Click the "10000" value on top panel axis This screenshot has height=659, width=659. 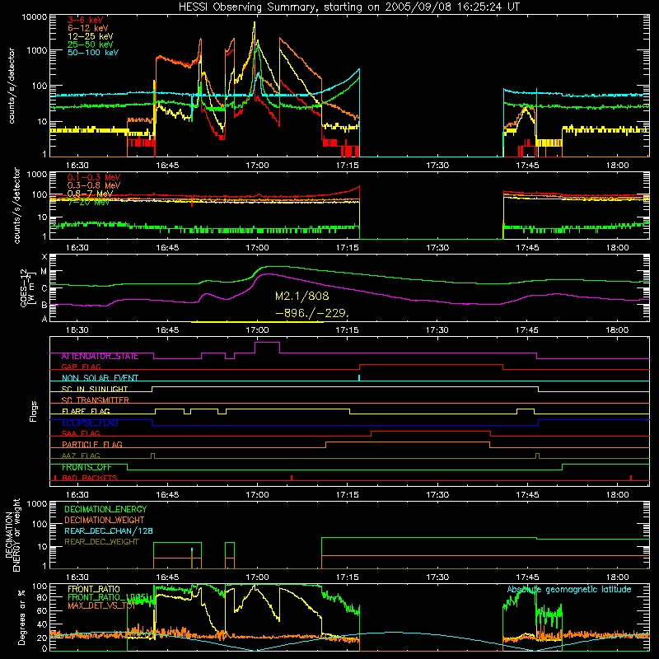tap(35, 17)
